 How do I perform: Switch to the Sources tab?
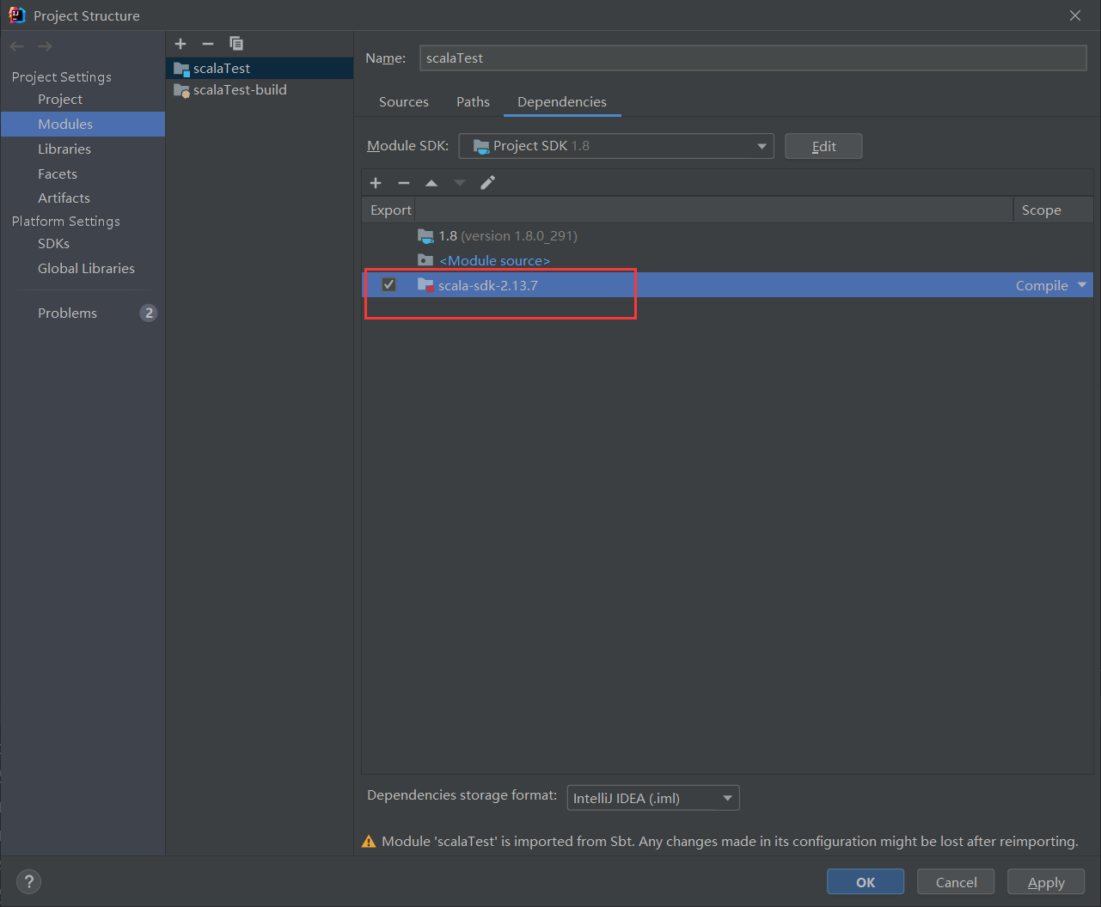click(x=404, y=101)
